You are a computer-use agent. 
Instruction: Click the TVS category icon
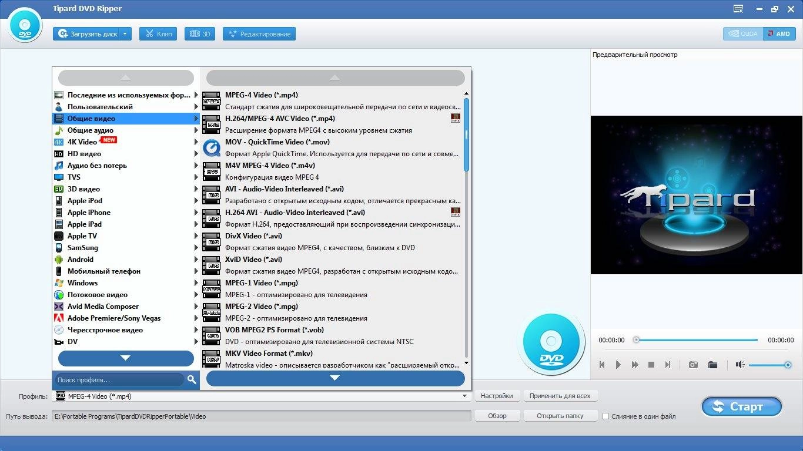(x=59, y=177)
